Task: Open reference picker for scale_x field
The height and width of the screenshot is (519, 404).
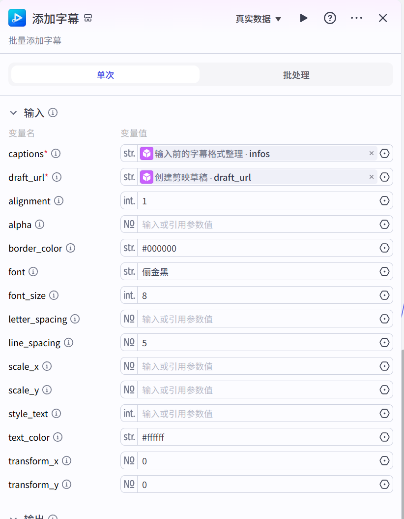Action: 384,366
